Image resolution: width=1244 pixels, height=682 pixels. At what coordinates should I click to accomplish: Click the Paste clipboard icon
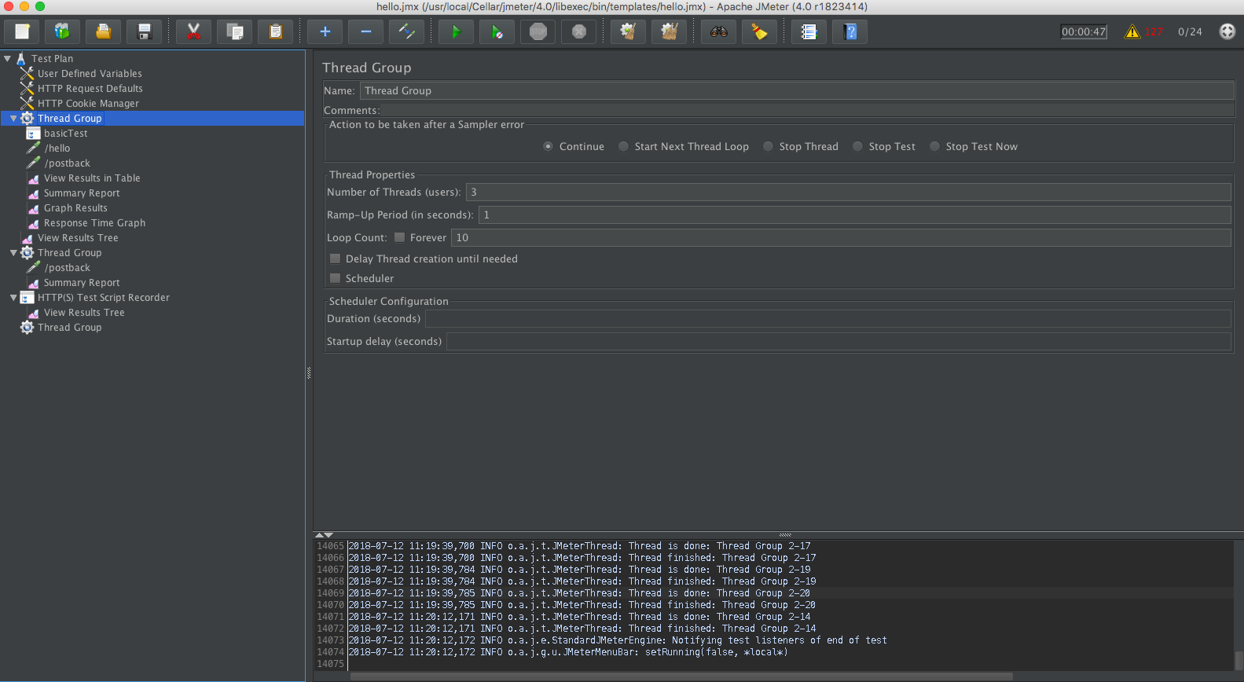click(275, 31)
